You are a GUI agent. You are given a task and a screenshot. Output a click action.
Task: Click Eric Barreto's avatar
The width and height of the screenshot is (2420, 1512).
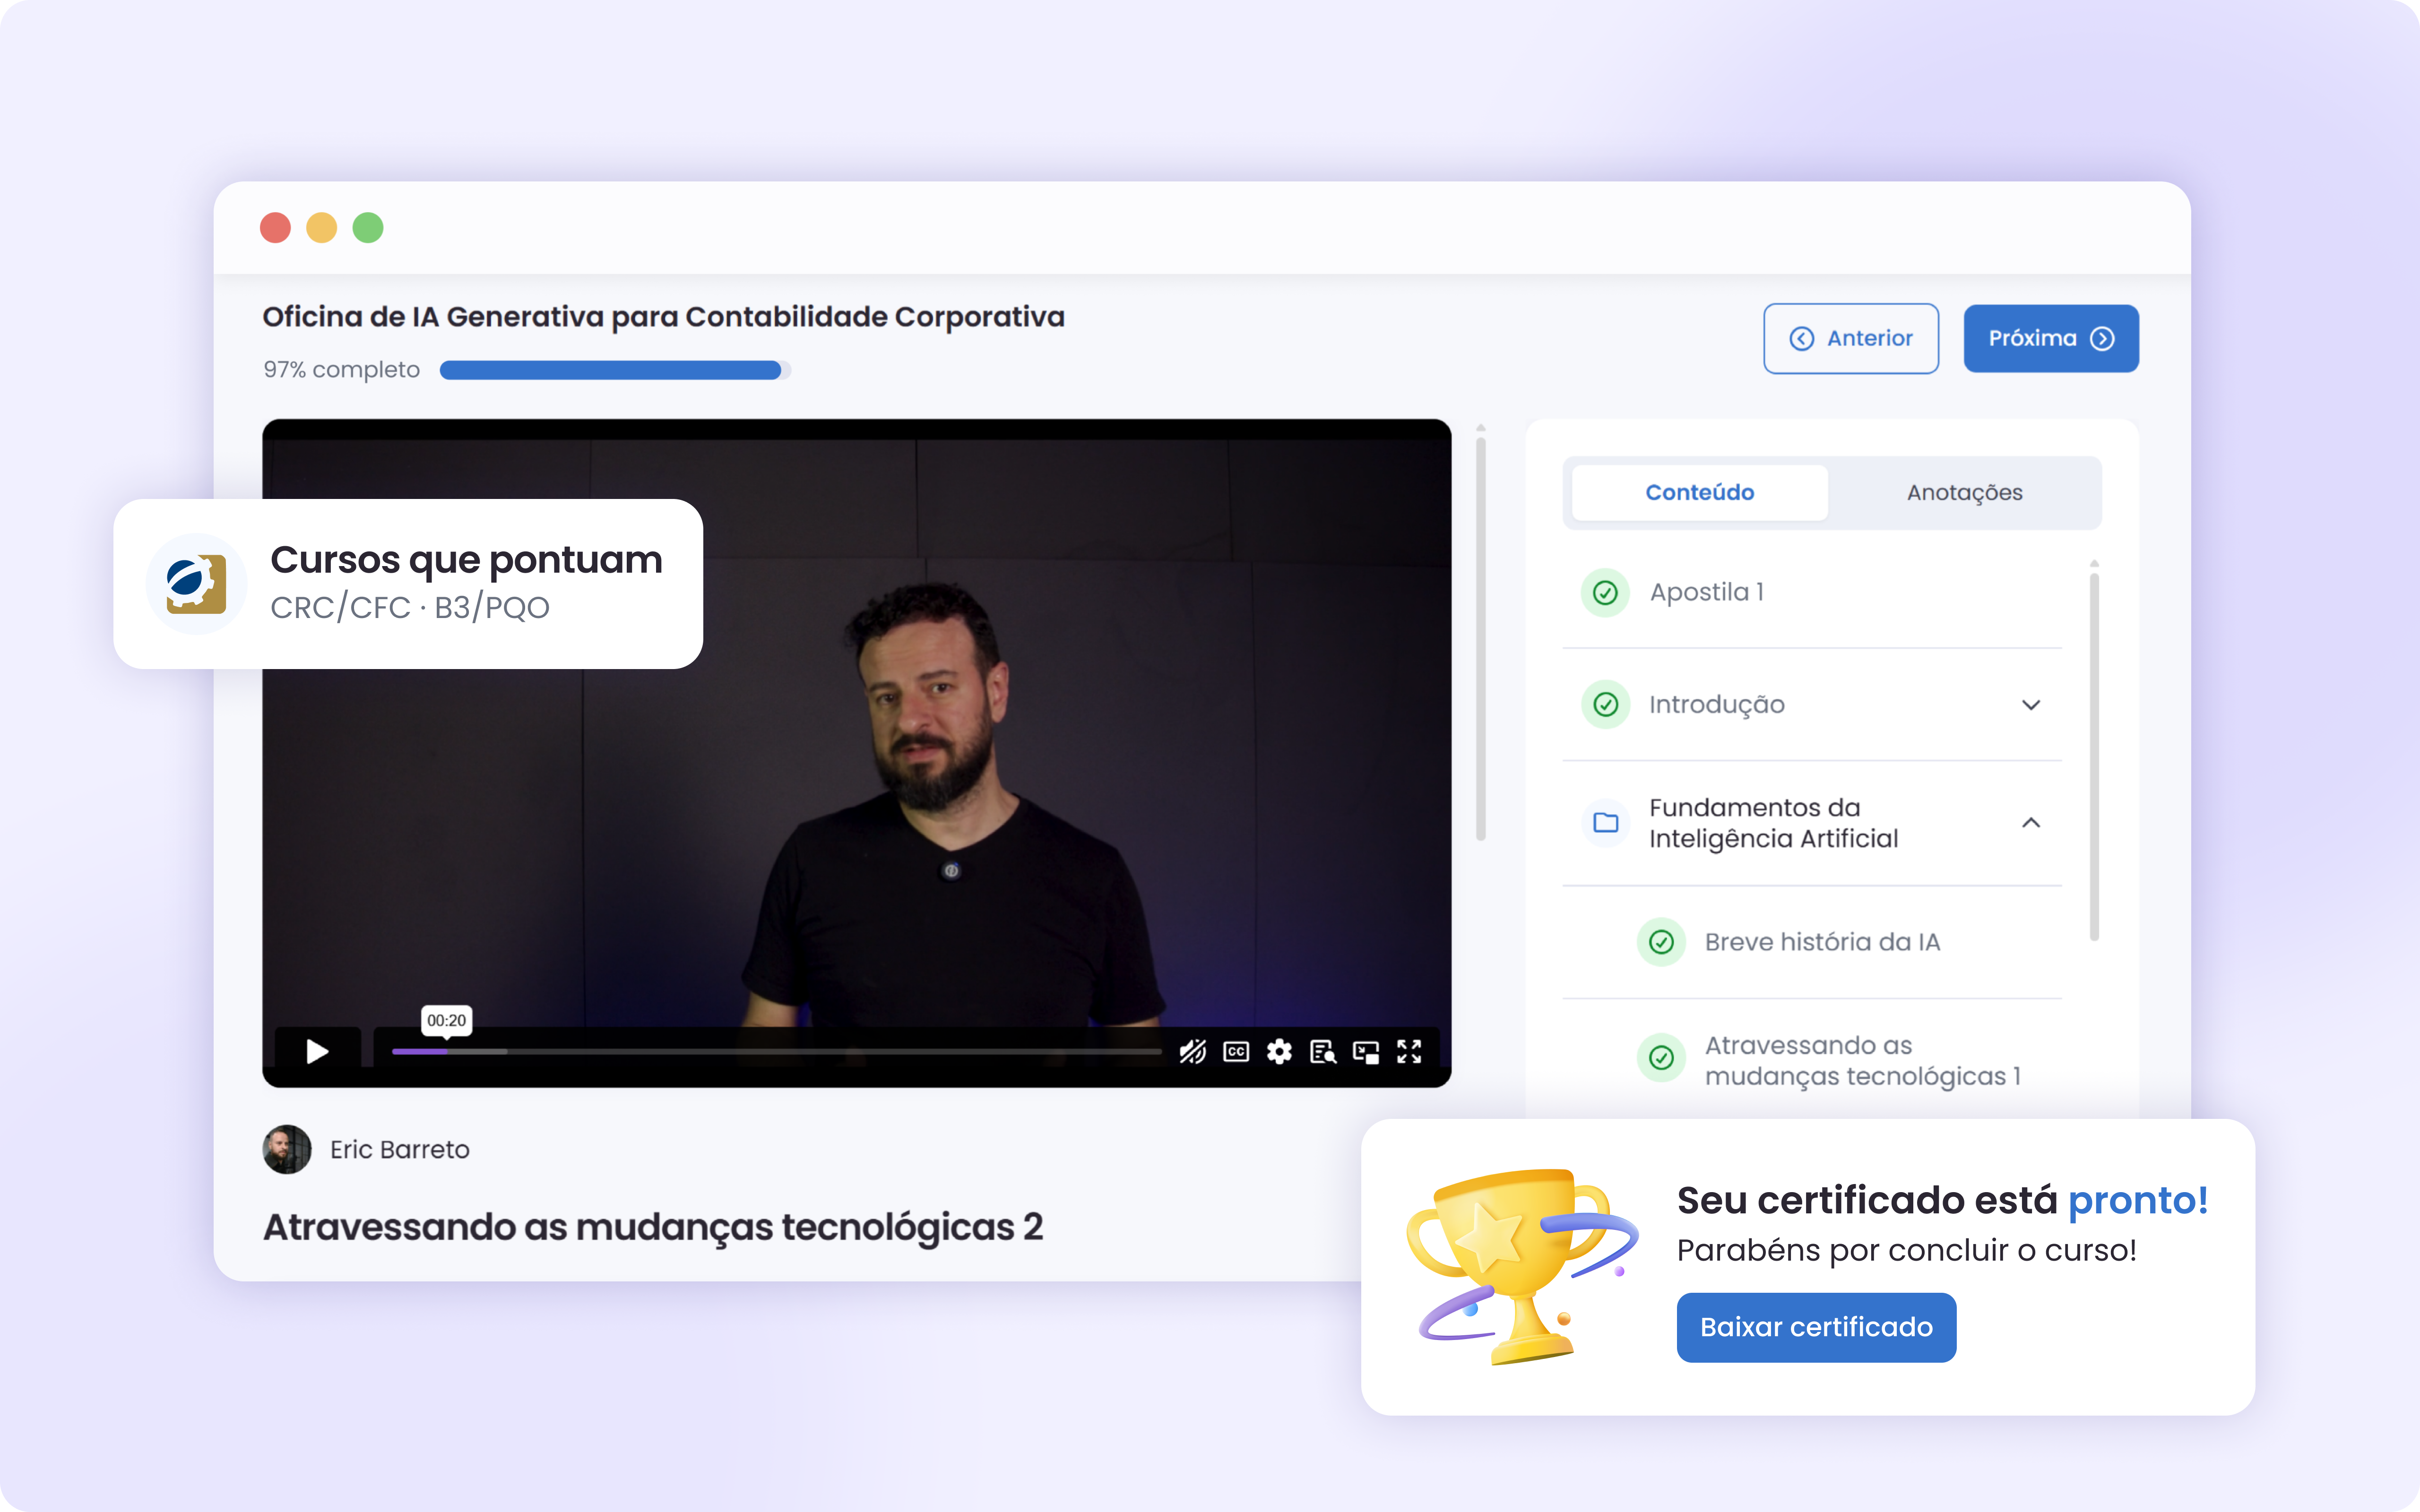point(287,1149)
